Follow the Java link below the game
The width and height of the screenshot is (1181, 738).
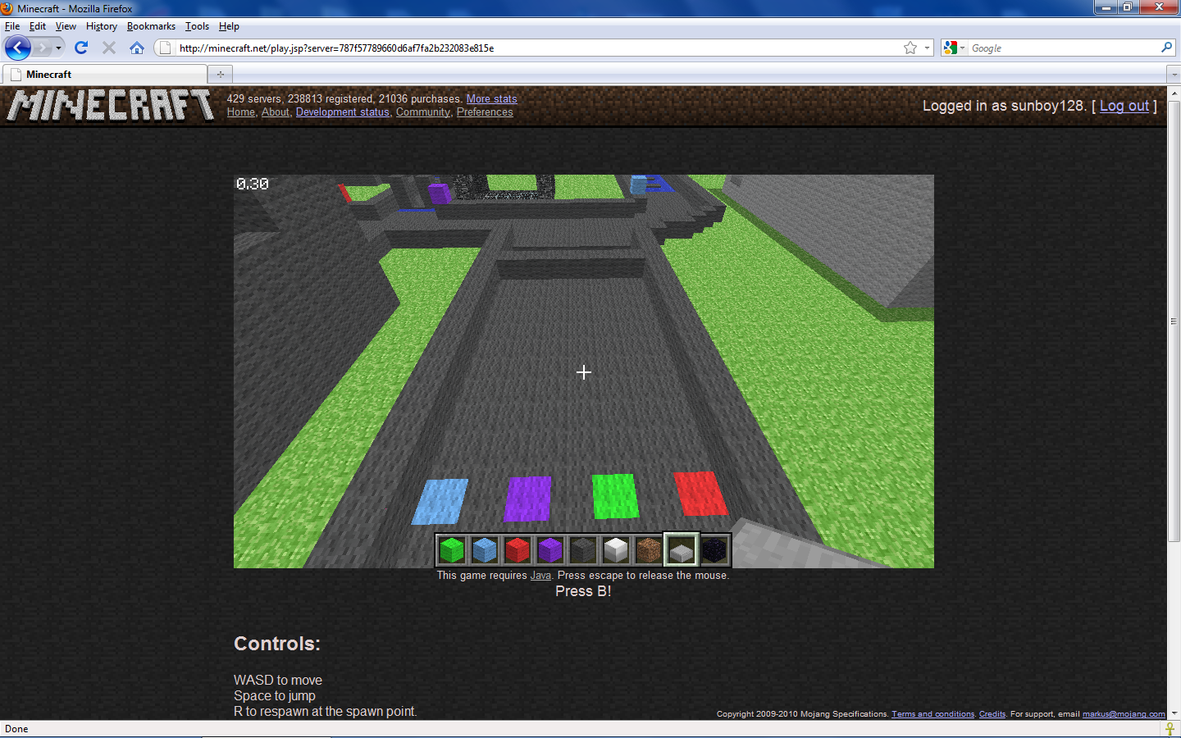pyautogui.click(x=540, y=576)
